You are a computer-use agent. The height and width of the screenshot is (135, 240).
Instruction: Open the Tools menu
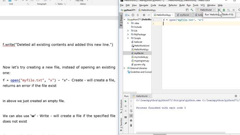[x=195, y=5]
